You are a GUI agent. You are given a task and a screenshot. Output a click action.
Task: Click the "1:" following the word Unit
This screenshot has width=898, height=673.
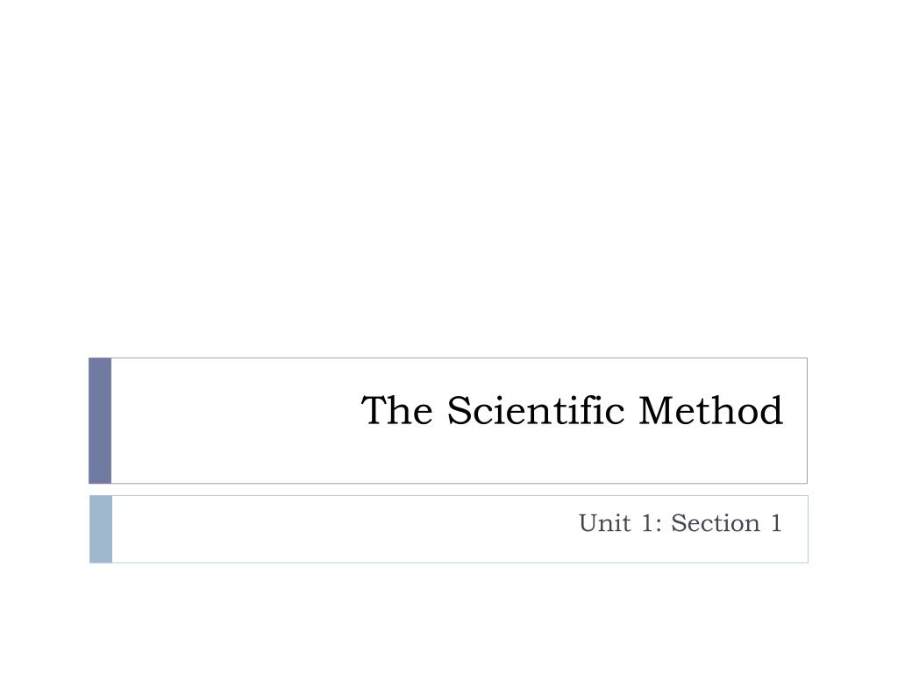[652, 523]
